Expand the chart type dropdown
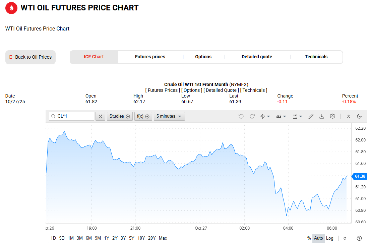The width and height of the screenshot is (368, 243). (x=281, y=116)
